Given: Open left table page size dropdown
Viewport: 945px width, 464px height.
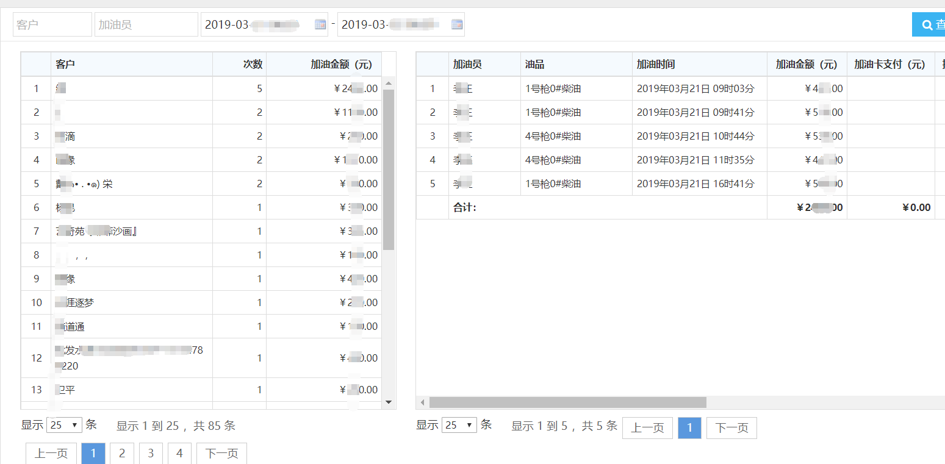Looking at the screenshot, I should pos(64,425).
